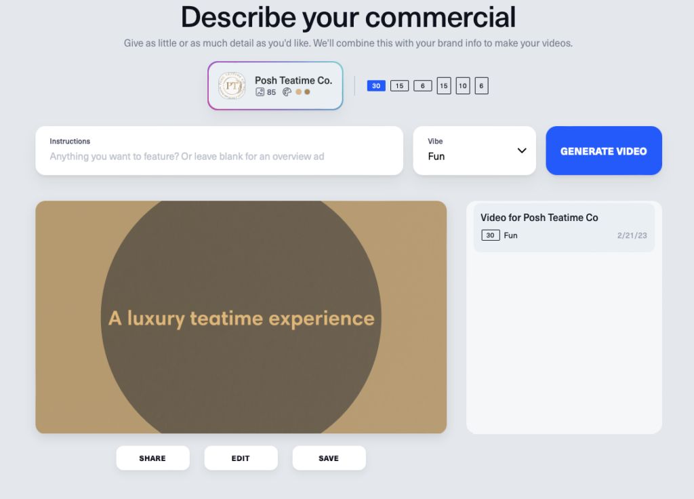The height and width of the screenshot is (499, 694).
Task: Select the first 6-second duration option
Action: (x=423, y=85)
